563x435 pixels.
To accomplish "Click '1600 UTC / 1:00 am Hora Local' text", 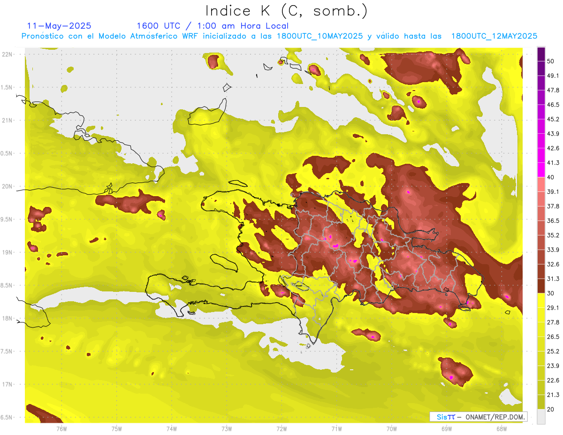I will tap(213, 26).
